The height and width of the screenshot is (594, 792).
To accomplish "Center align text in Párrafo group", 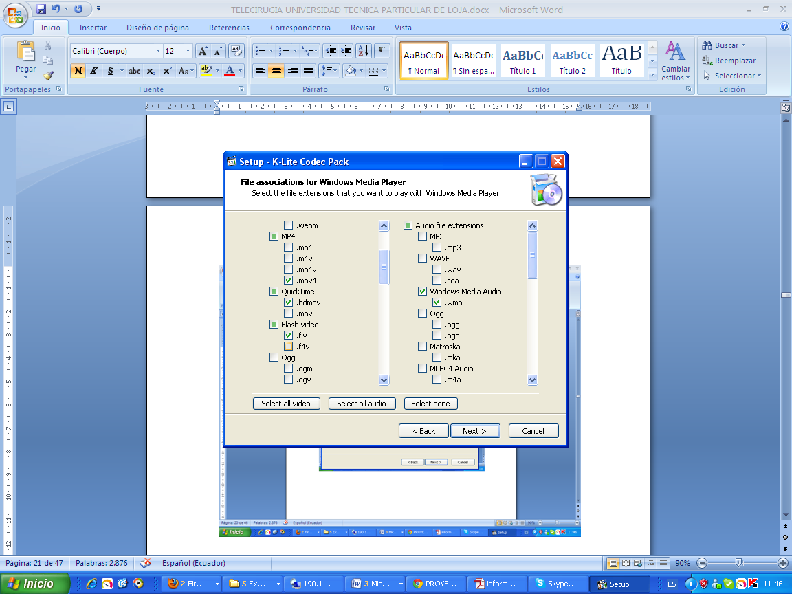I will click(276, 71).
